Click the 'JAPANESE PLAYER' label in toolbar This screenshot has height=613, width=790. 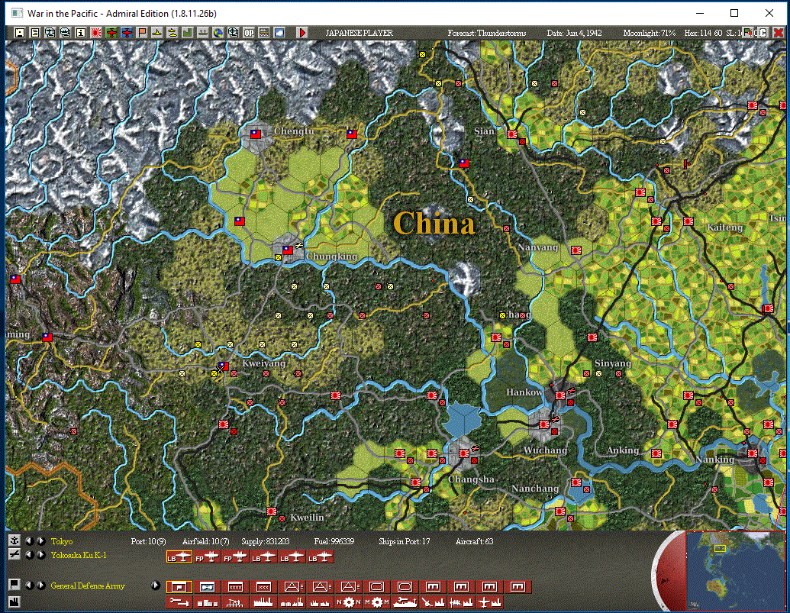[x=359, y=33]
